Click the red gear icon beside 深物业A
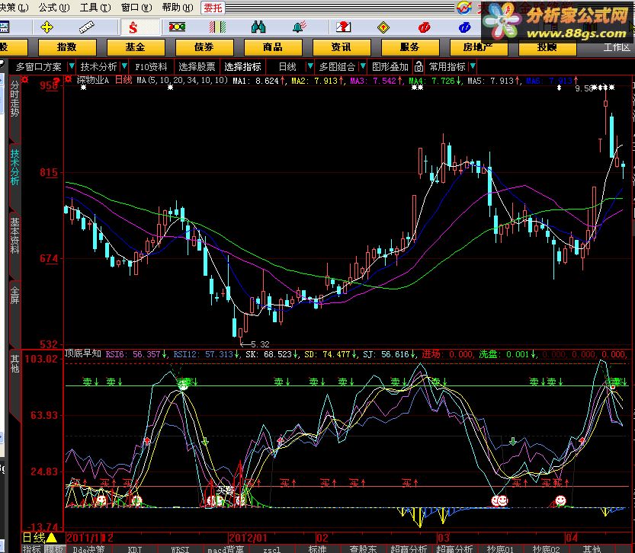The width and height of the screenshot is (635, 553). (68, 79)
